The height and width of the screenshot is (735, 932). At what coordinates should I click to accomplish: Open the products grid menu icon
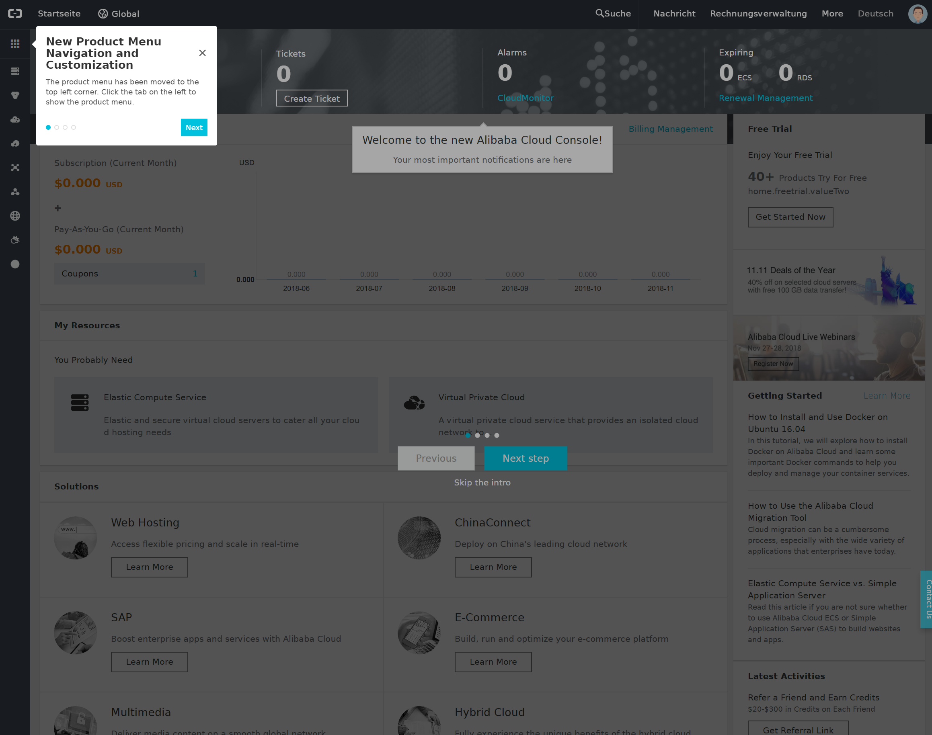coord(15,43)
